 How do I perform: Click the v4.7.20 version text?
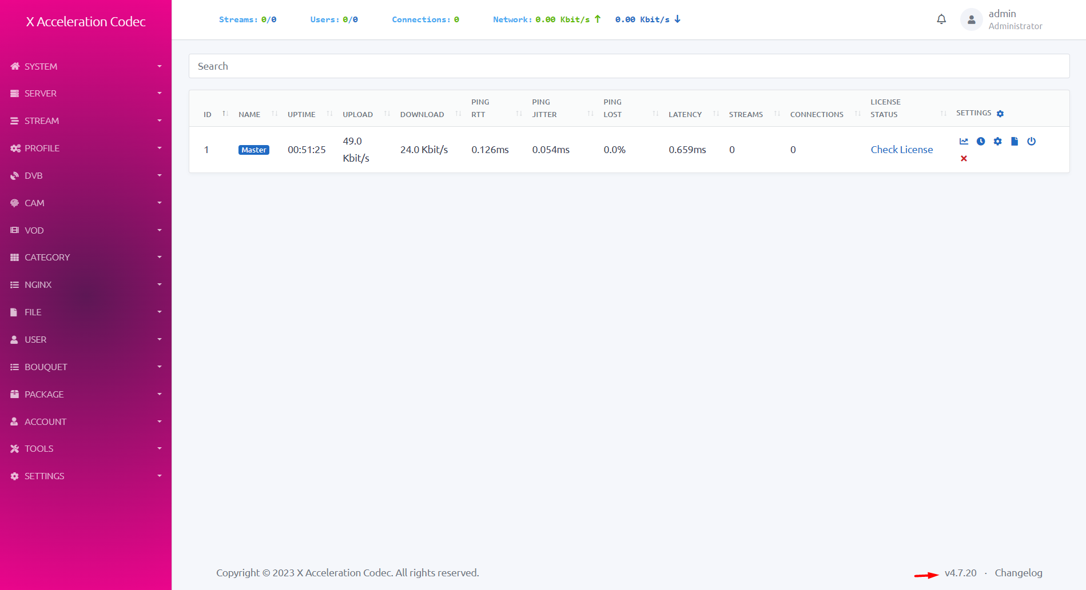tap(961, 573)
